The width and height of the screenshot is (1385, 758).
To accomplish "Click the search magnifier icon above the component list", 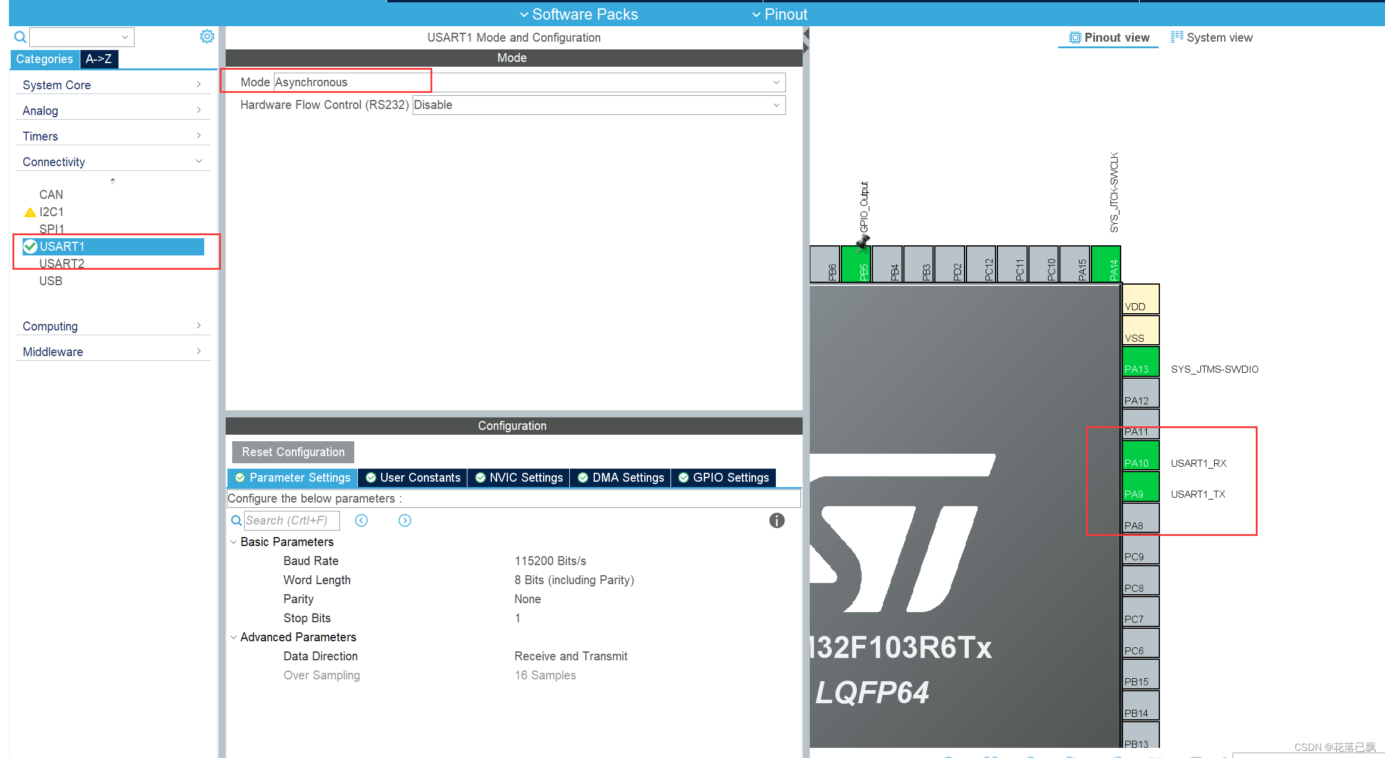I will click(20, 36).
